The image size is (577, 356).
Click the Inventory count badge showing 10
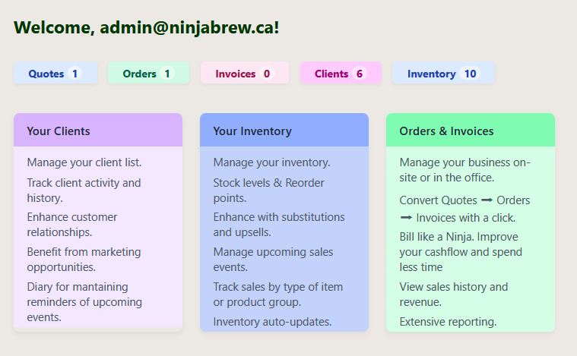click(470, 74)
